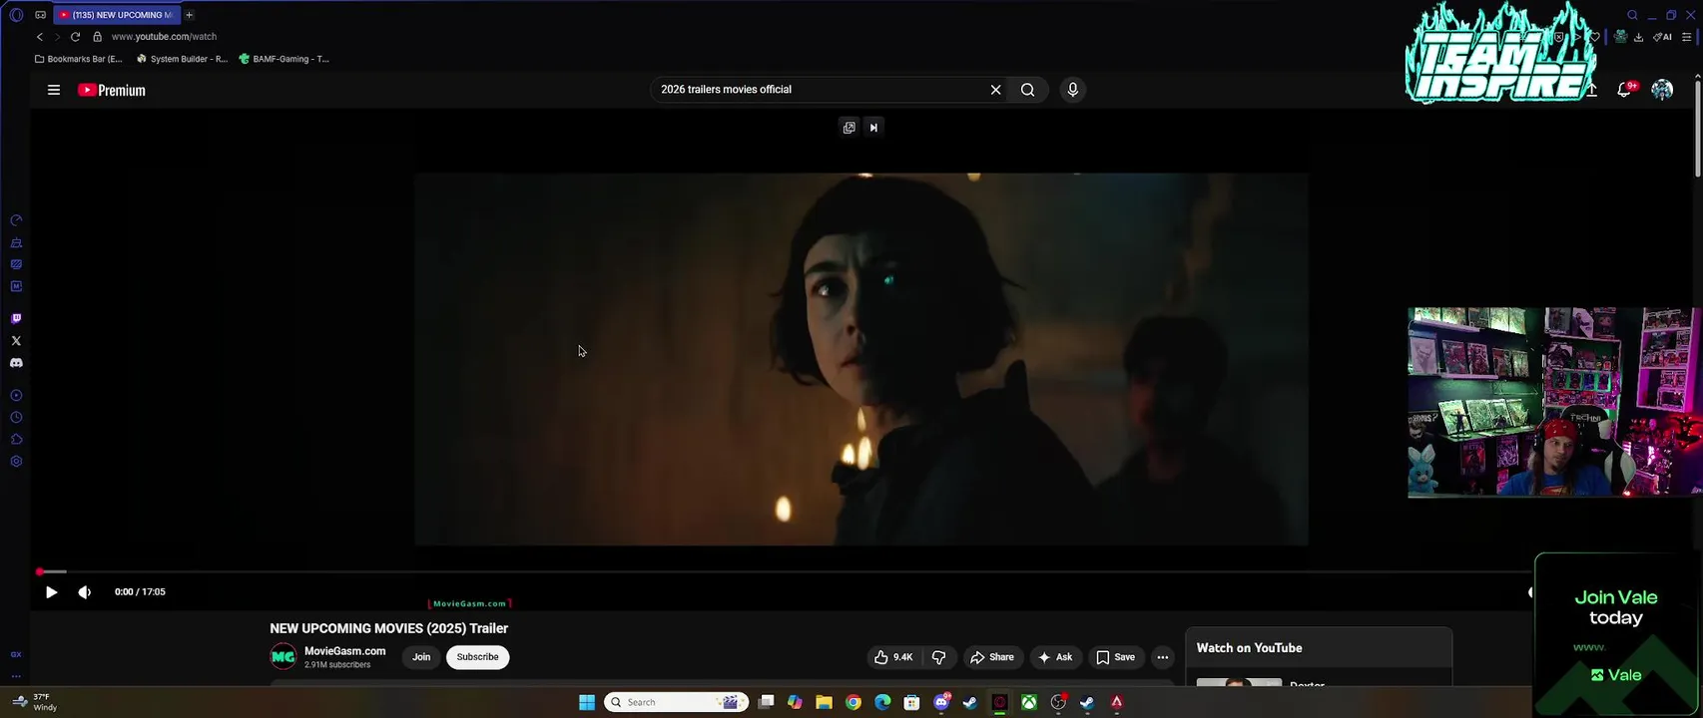Ask about this video
Screen dimensions: 1703x718
[x=1055, y=657]
